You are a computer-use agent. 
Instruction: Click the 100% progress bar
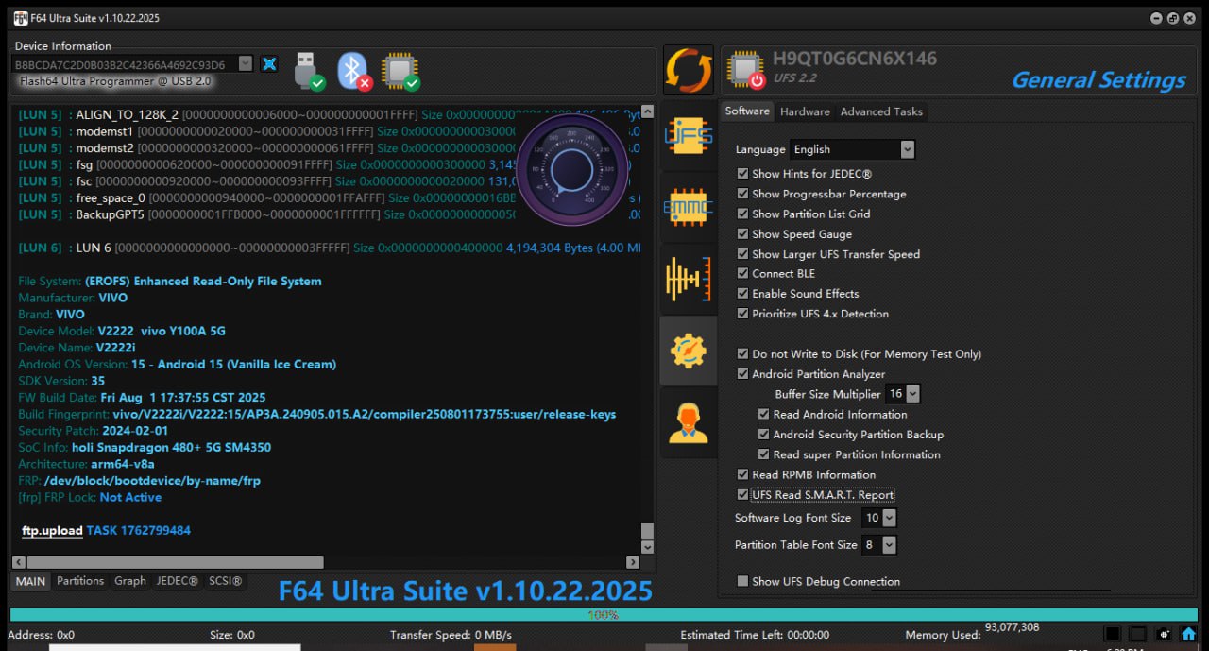(604, 615)
